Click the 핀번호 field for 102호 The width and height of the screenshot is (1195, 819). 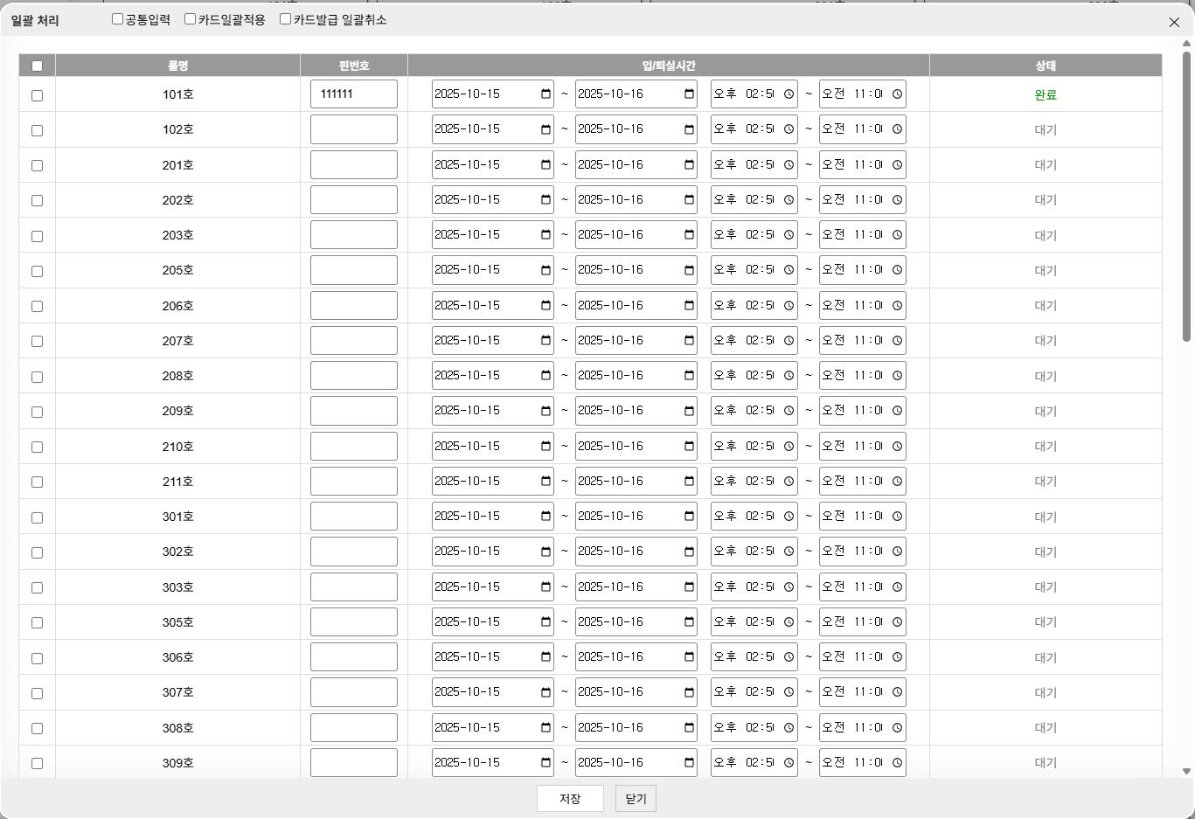click(x=354, y=129)
